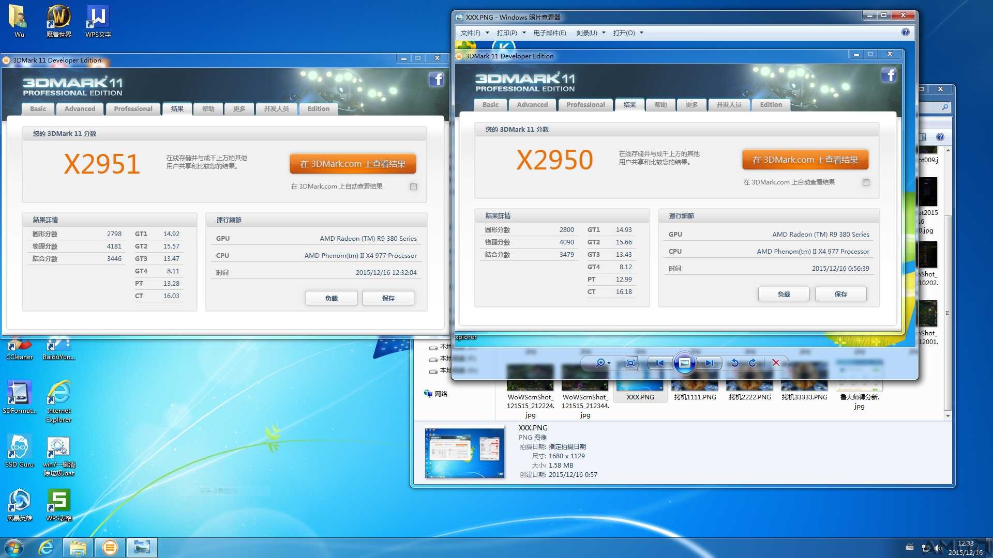993x558 pixels.
Task: Click the volume speaker tray icon
Action: click(x=938, y=548)
